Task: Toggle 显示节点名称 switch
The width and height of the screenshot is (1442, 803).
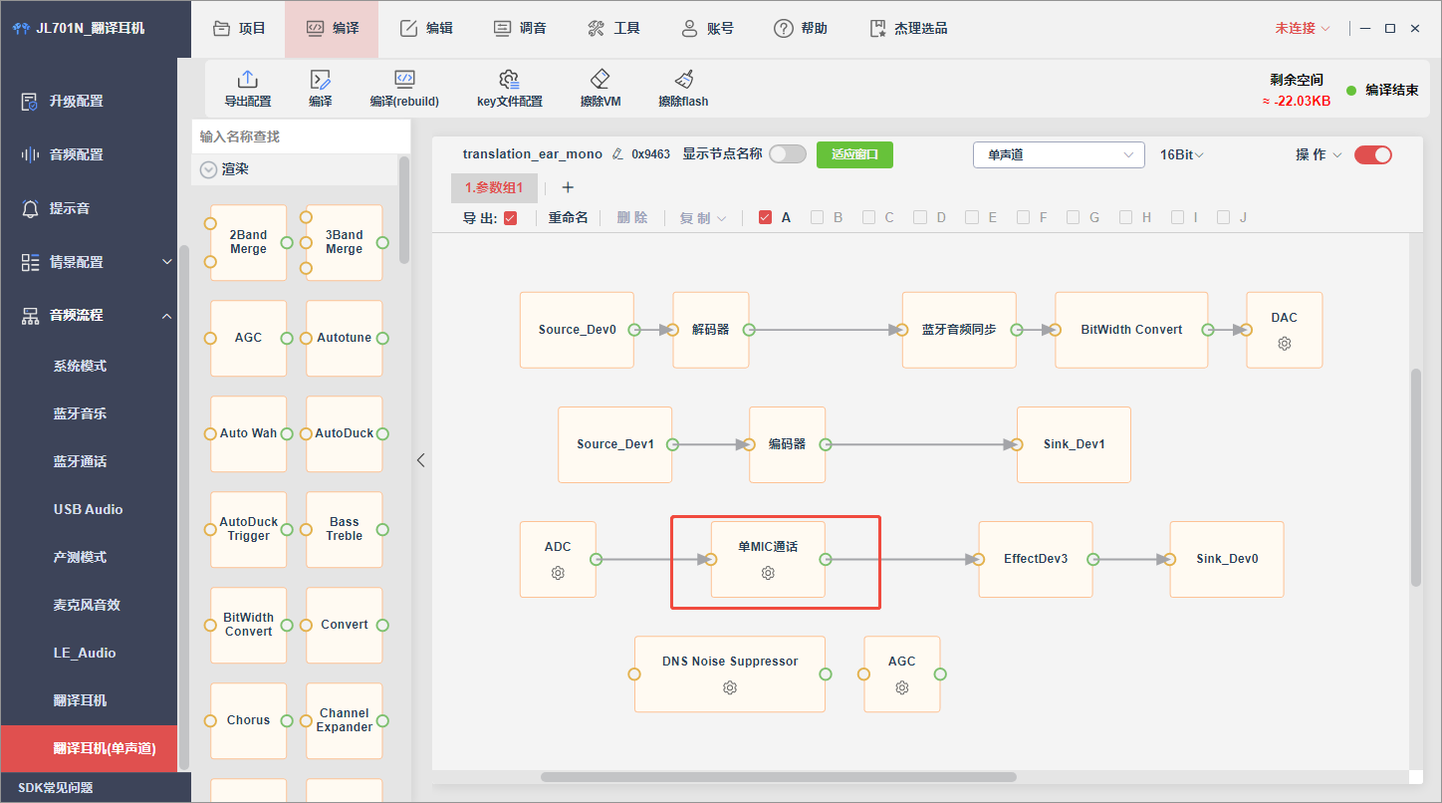Action: (x=787, y=154)
